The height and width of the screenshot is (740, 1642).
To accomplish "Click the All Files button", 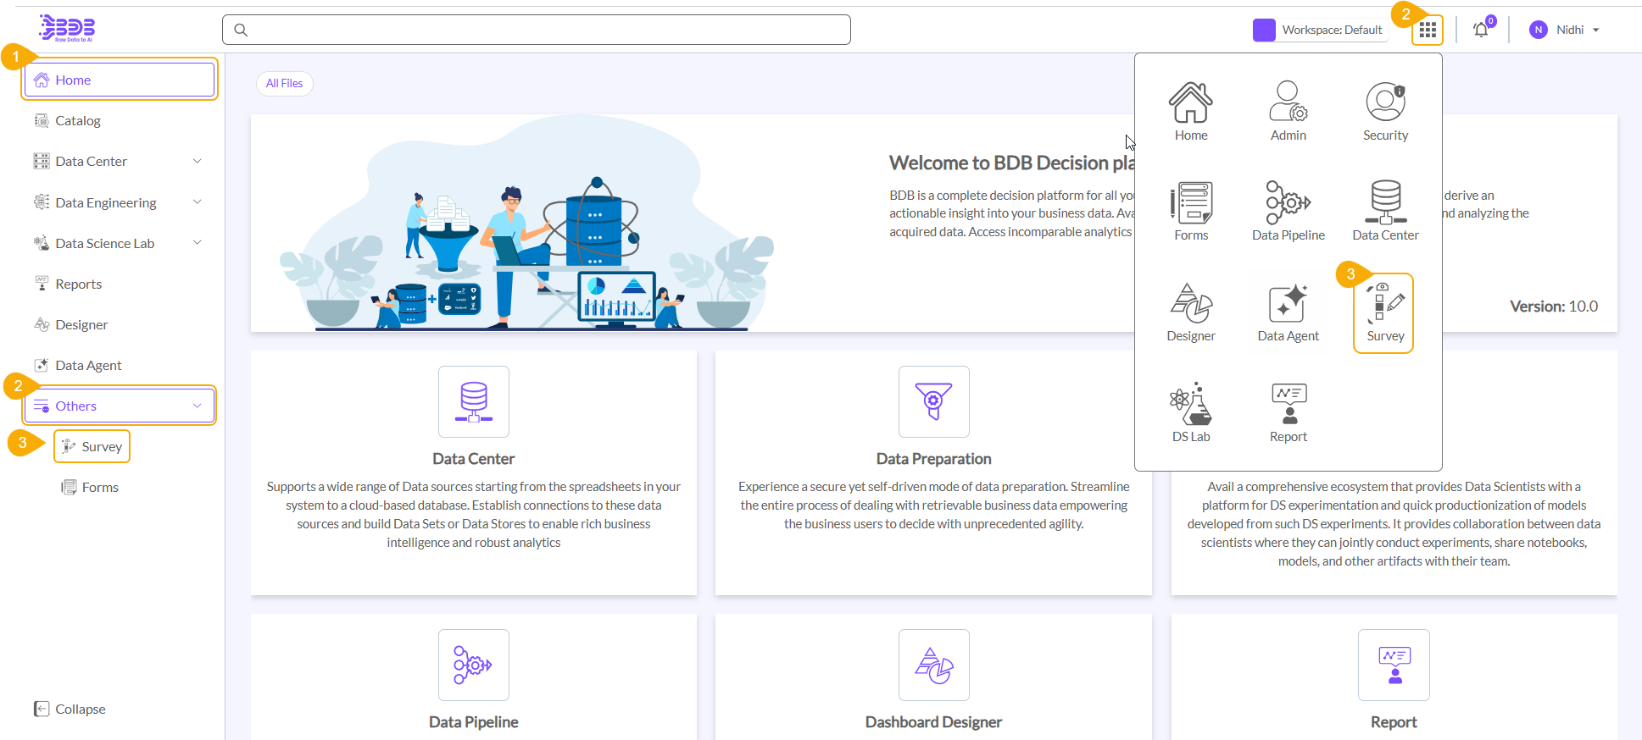I will [284, 84].
